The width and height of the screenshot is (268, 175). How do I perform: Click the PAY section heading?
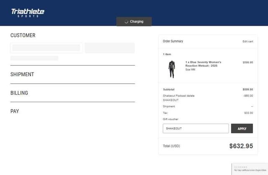(x=15, y=111)
